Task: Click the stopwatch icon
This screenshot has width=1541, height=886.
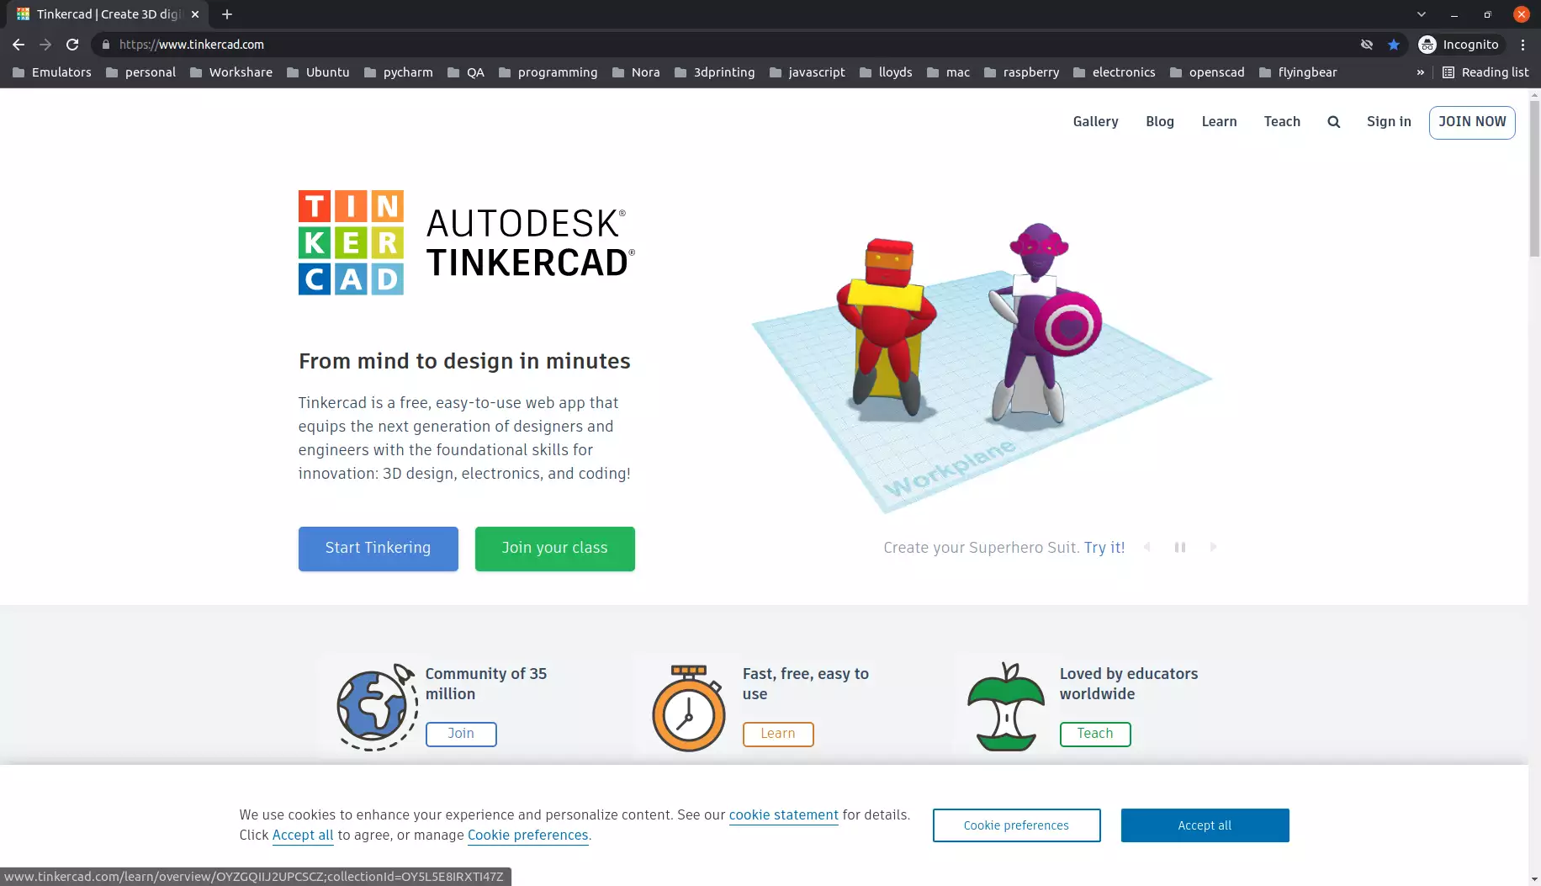Action: 688,707
